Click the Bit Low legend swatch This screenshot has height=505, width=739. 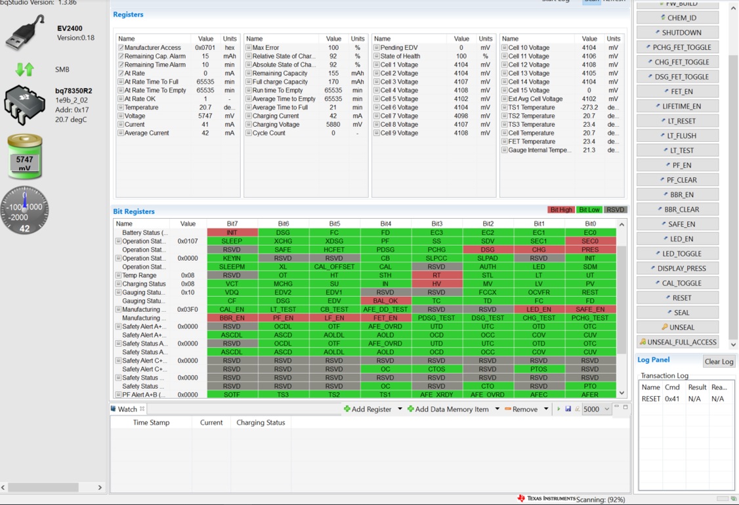(x=589, y=210)
